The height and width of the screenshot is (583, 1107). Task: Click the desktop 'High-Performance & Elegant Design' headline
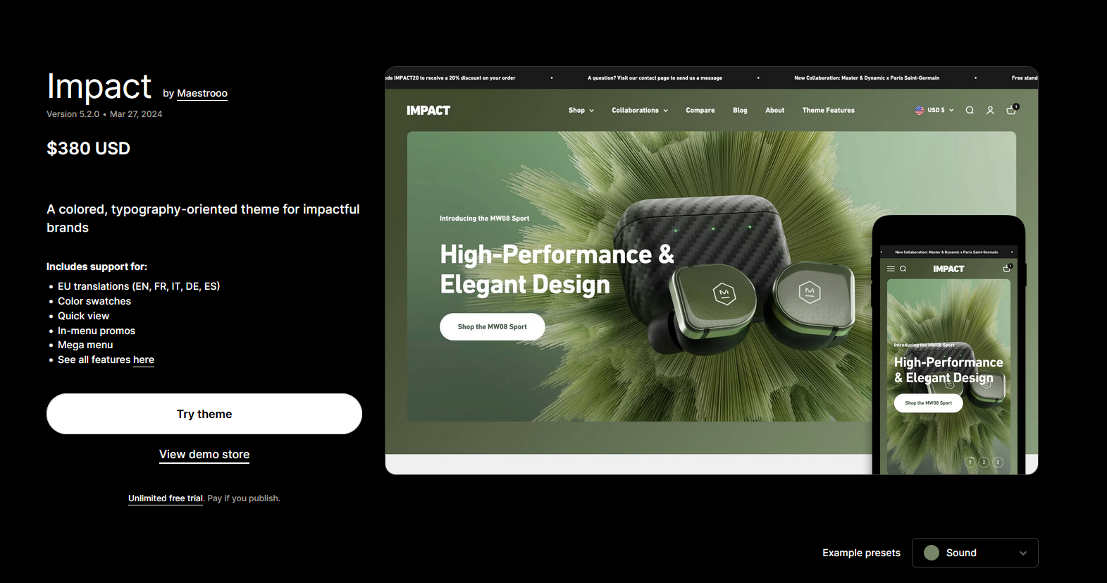click(557, 269)
